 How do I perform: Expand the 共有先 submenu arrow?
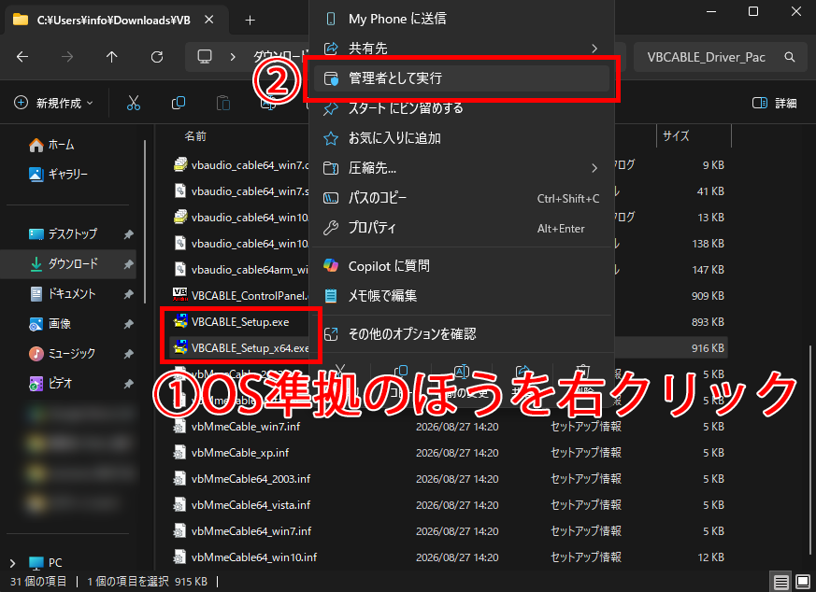coord(594,49)
